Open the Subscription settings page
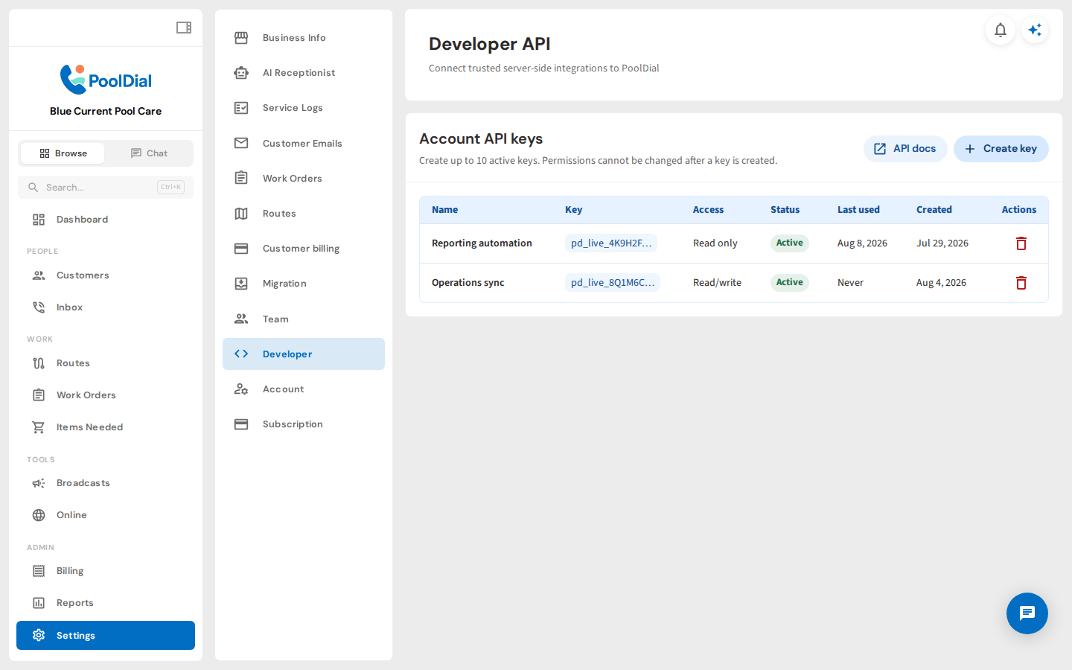This screenshot has width=1072, height=670. pos(304,424)
